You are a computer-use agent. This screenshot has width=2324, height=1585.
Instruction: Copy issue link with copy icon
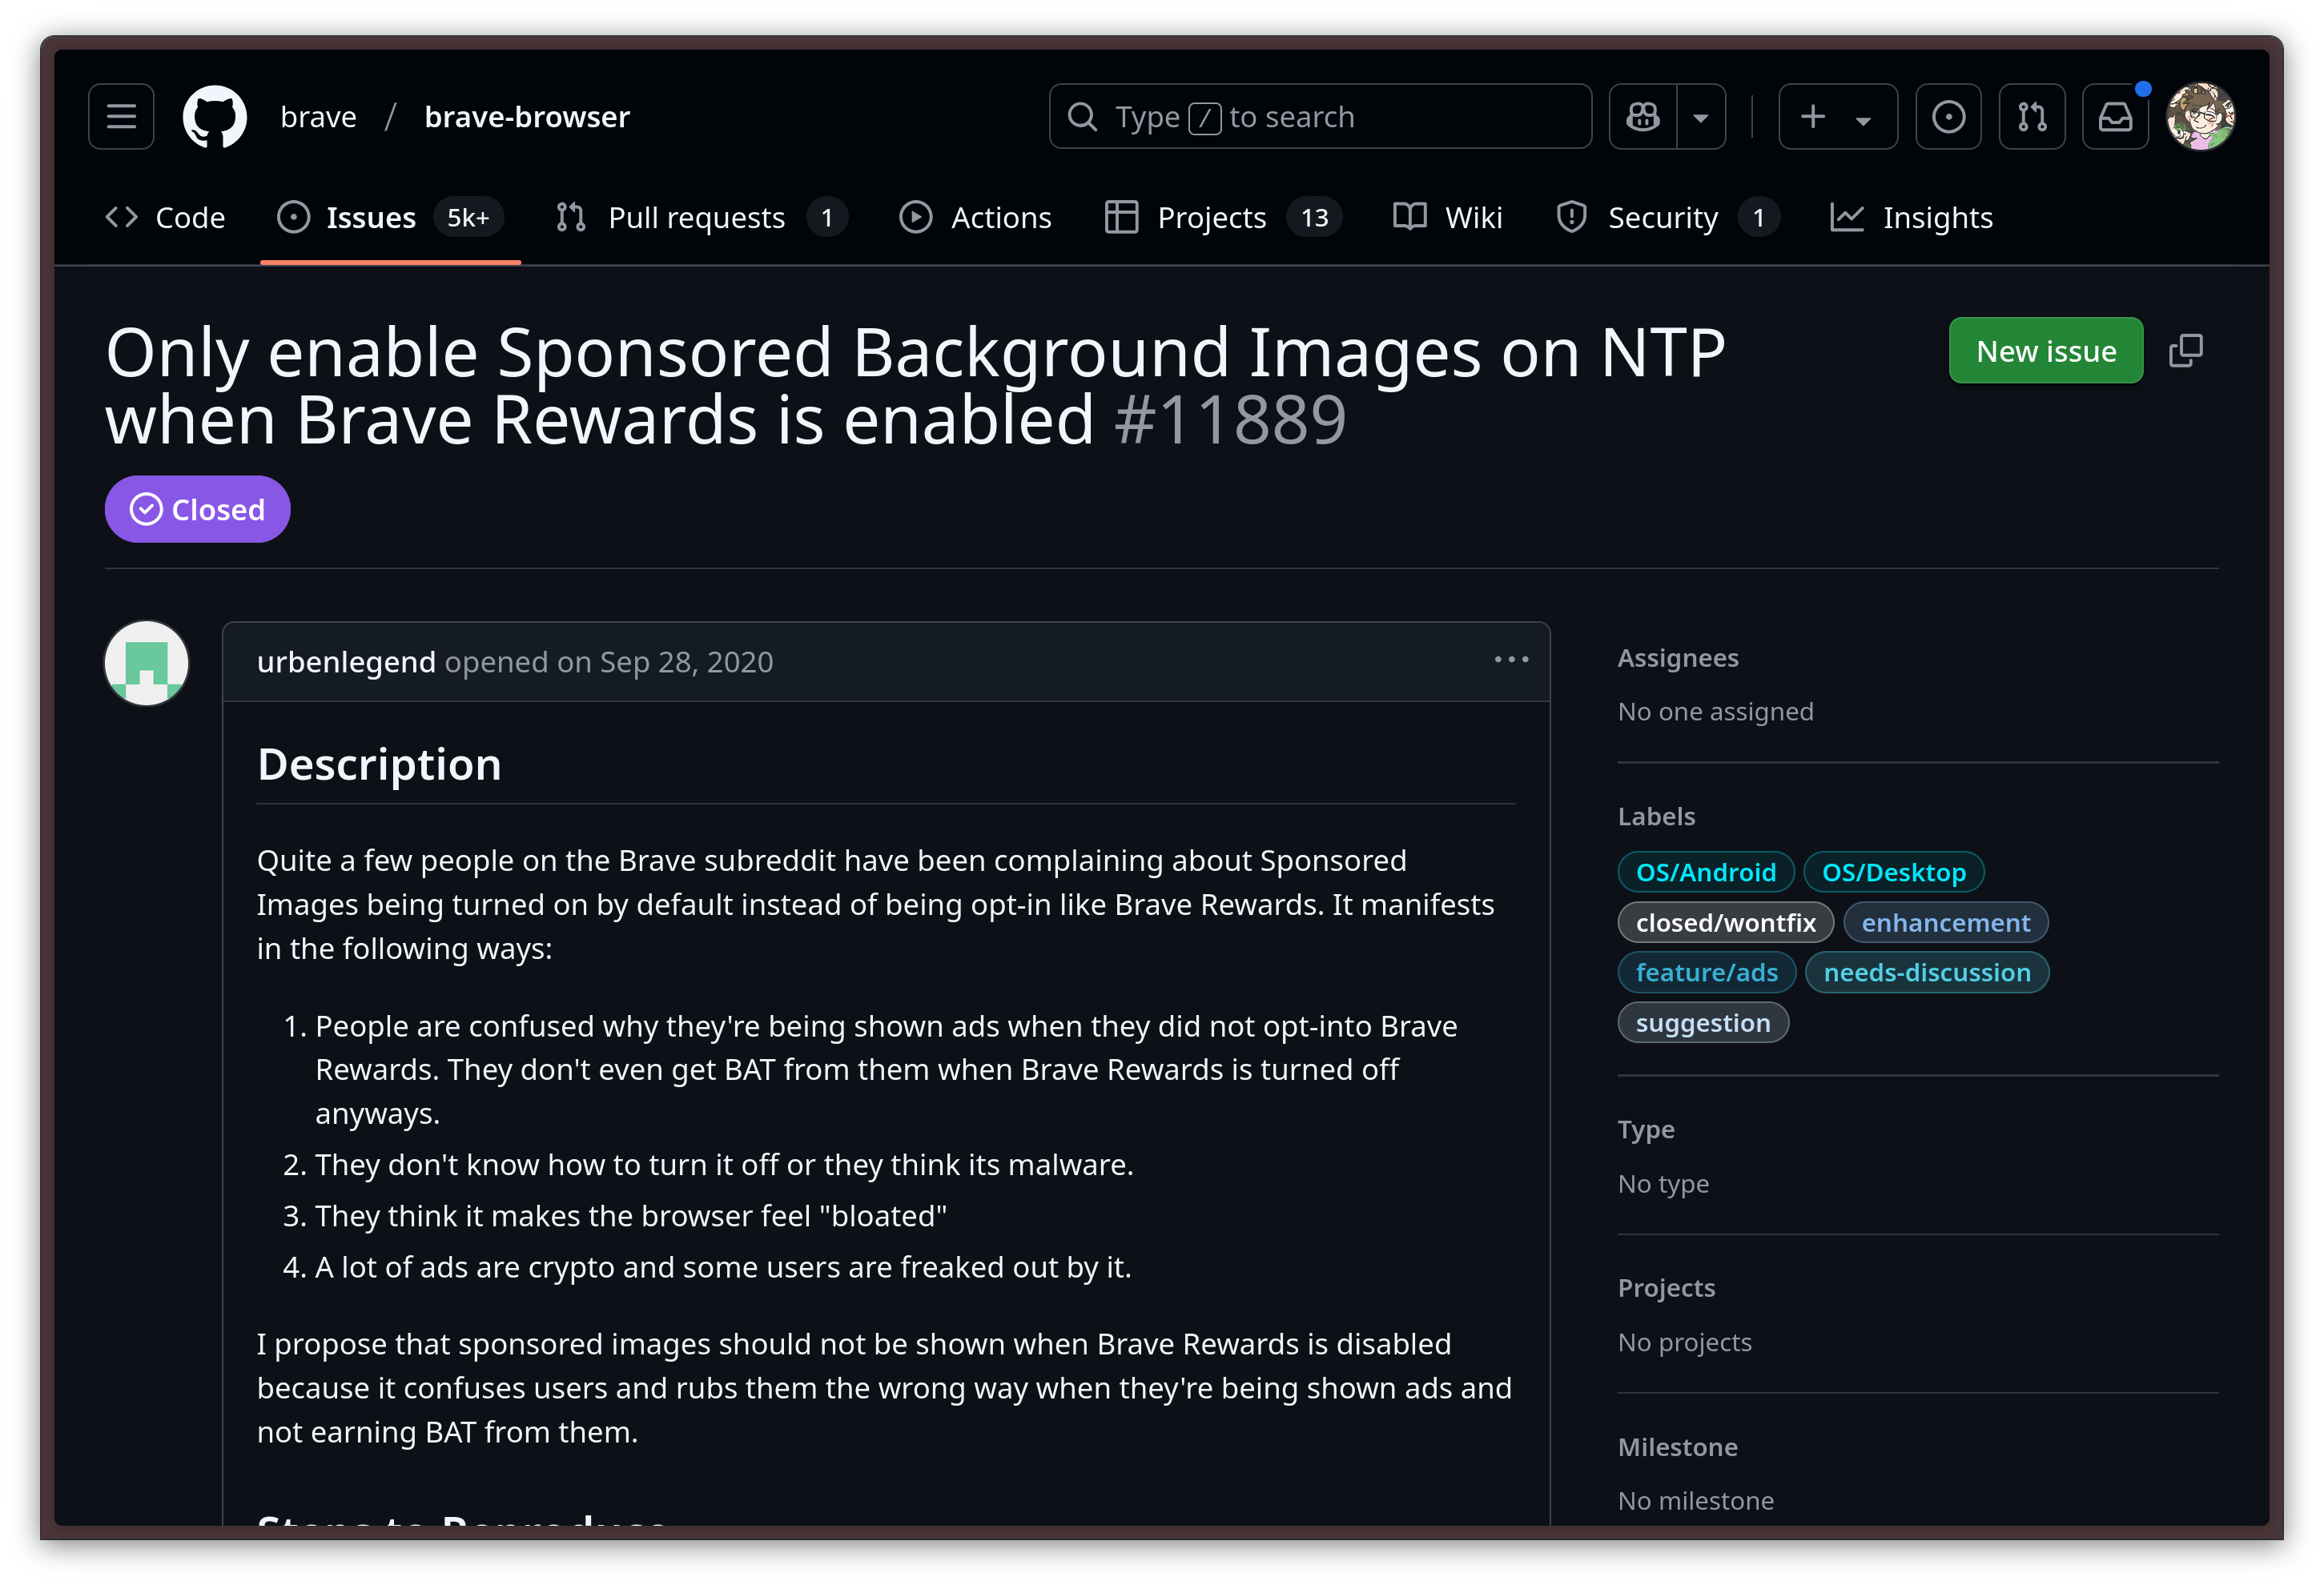pyautogui.click(x=2185, y=351)
